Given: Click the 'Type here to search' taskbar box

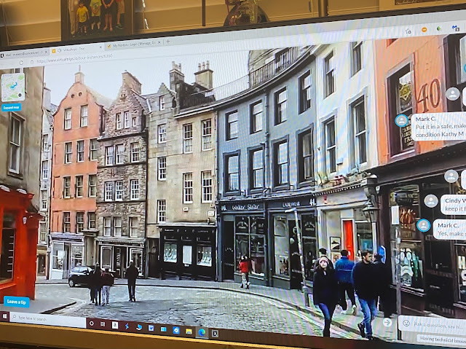Looking at the screenshot, I should [x=48, y=319].
